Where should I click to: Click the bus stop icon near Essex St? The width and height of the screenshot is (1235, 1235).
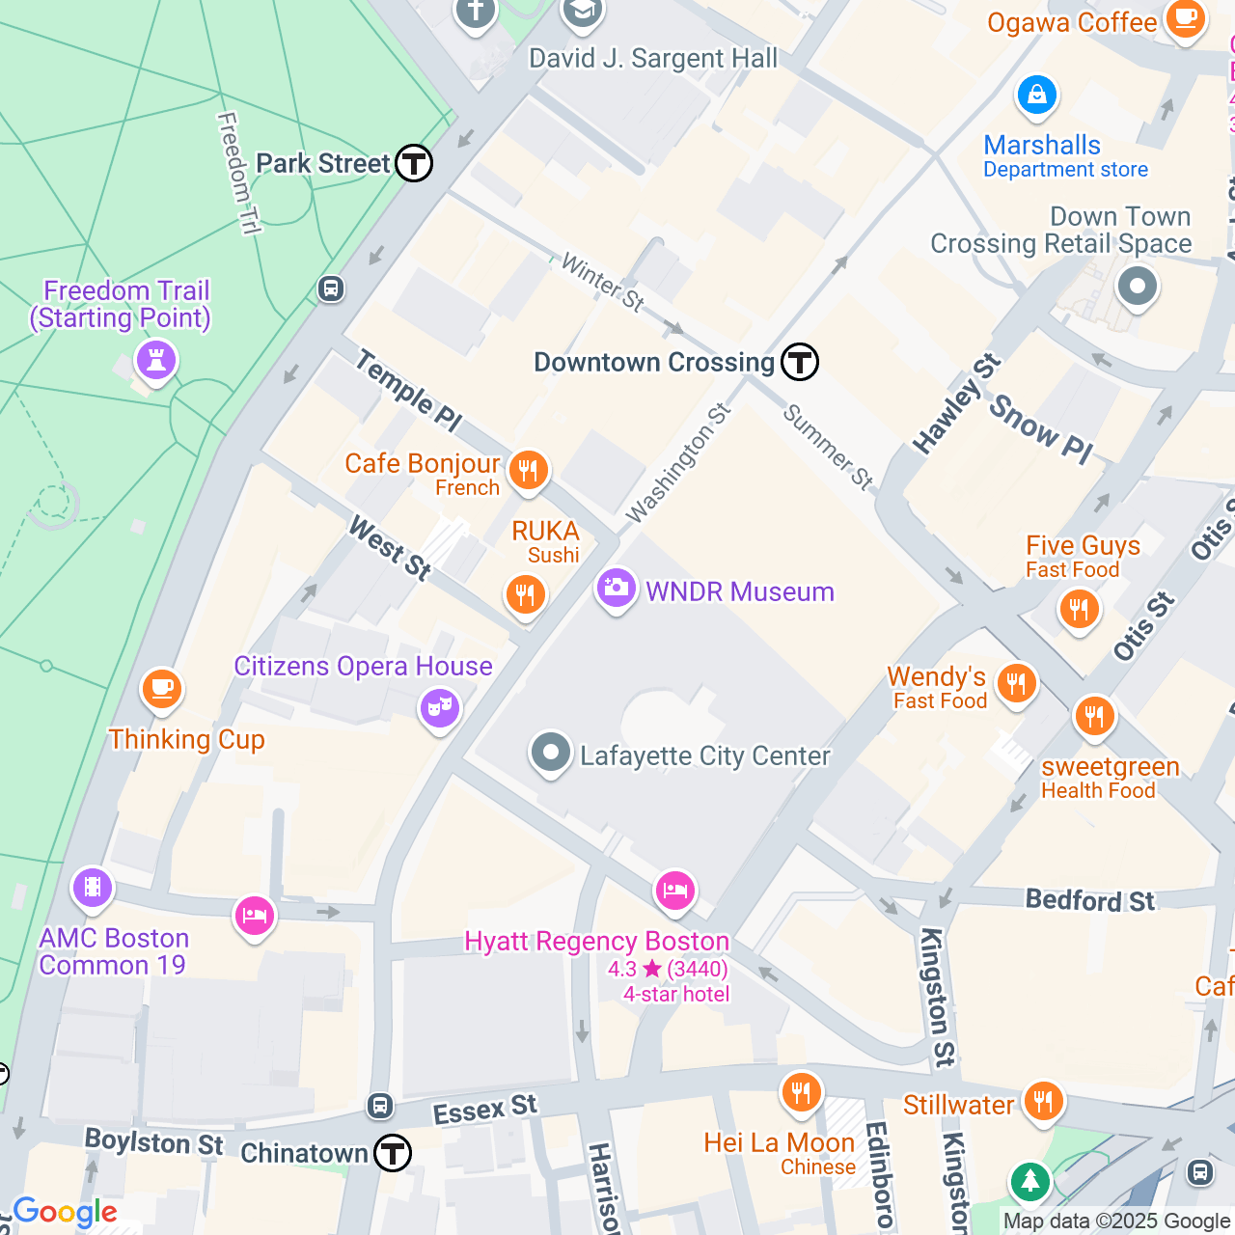click(380, 1105)
